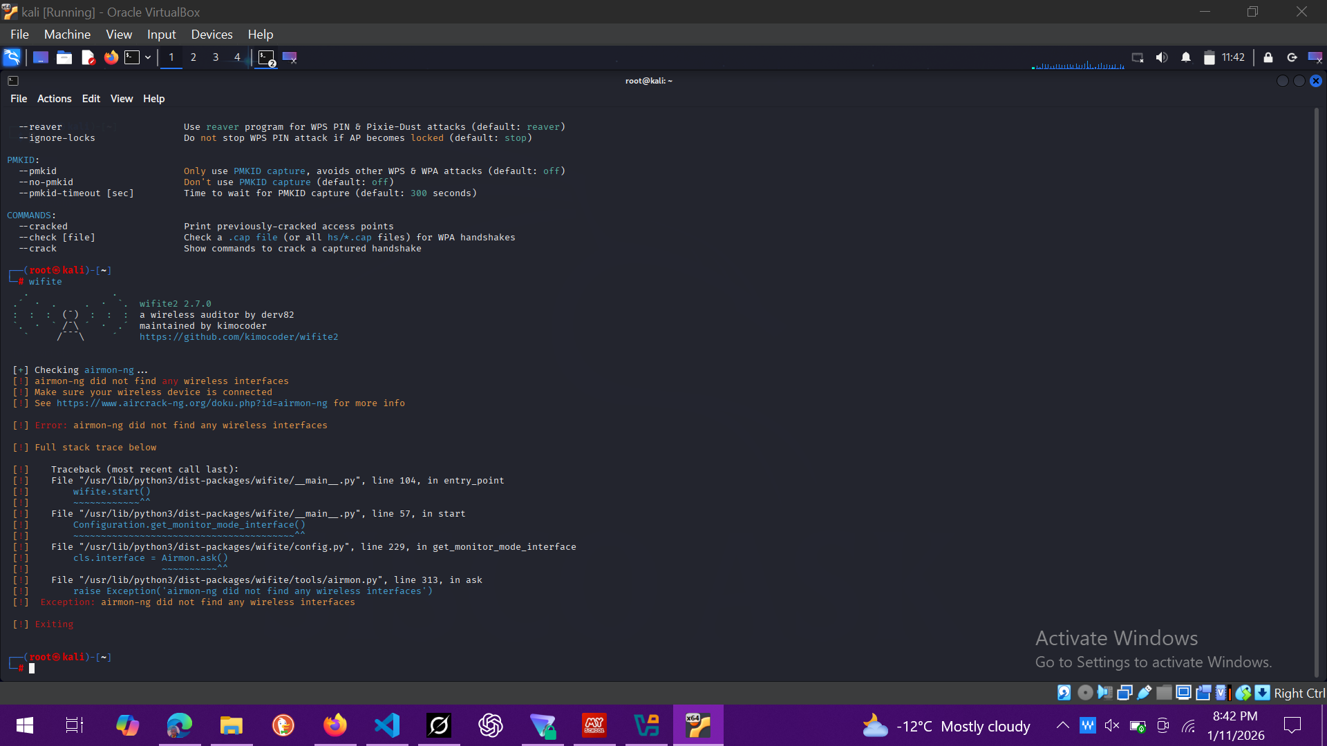Check the Kali battery power indicator
The image size is (1327, 746).
[x=1209, y=57]
